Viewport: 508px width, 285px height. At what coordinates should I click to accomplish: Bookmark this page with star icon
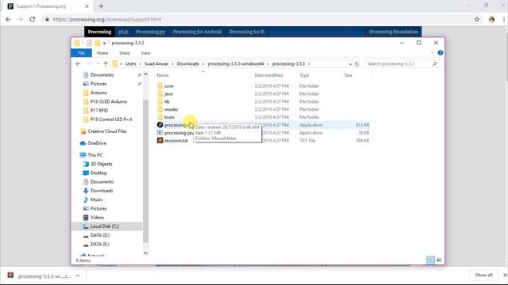(x=476, y=19)
